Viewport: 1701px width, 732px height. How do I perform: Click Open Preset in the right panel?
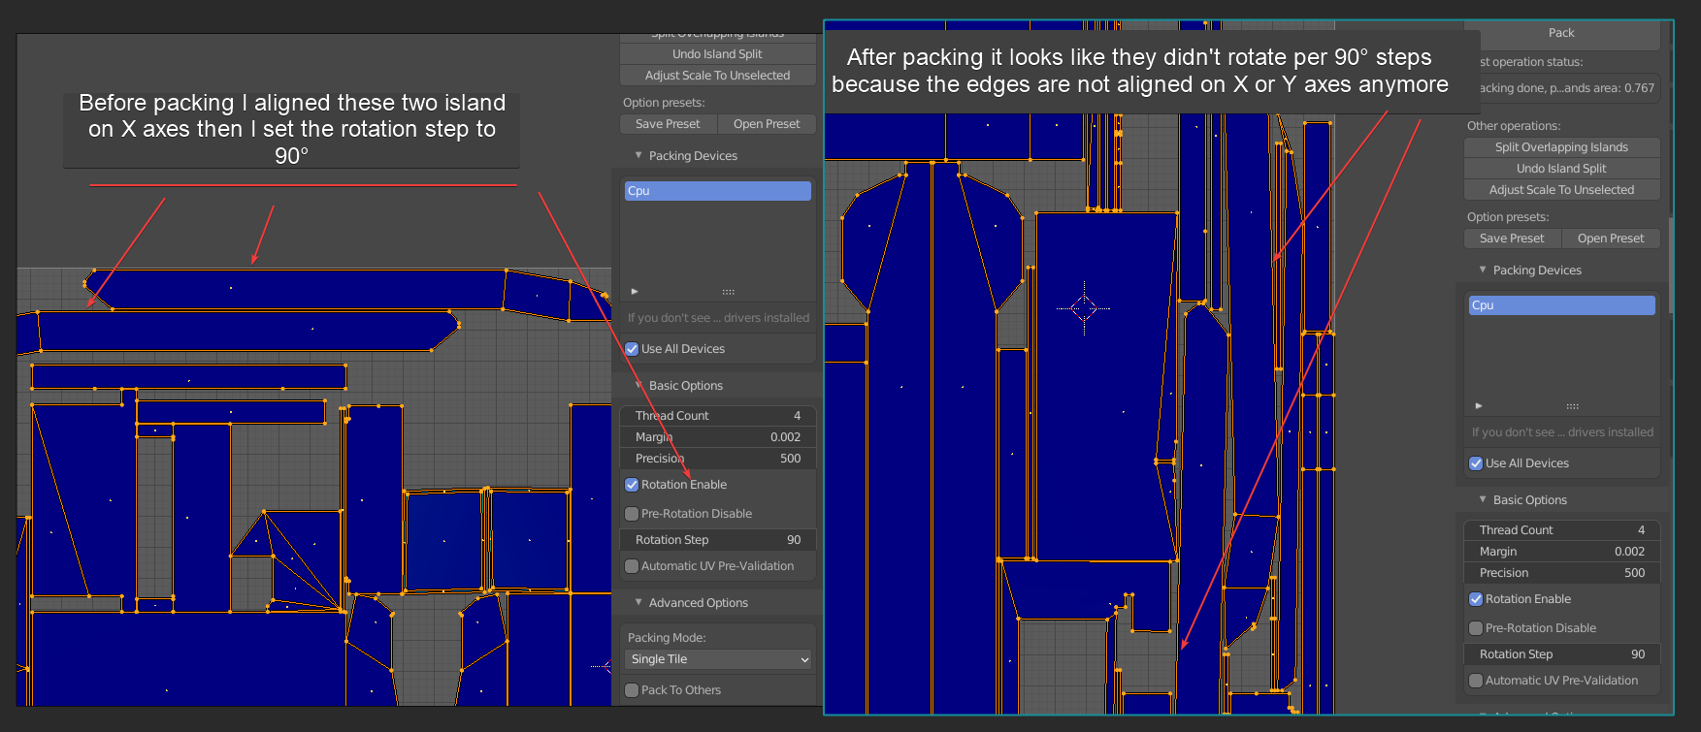point(1611,239)
